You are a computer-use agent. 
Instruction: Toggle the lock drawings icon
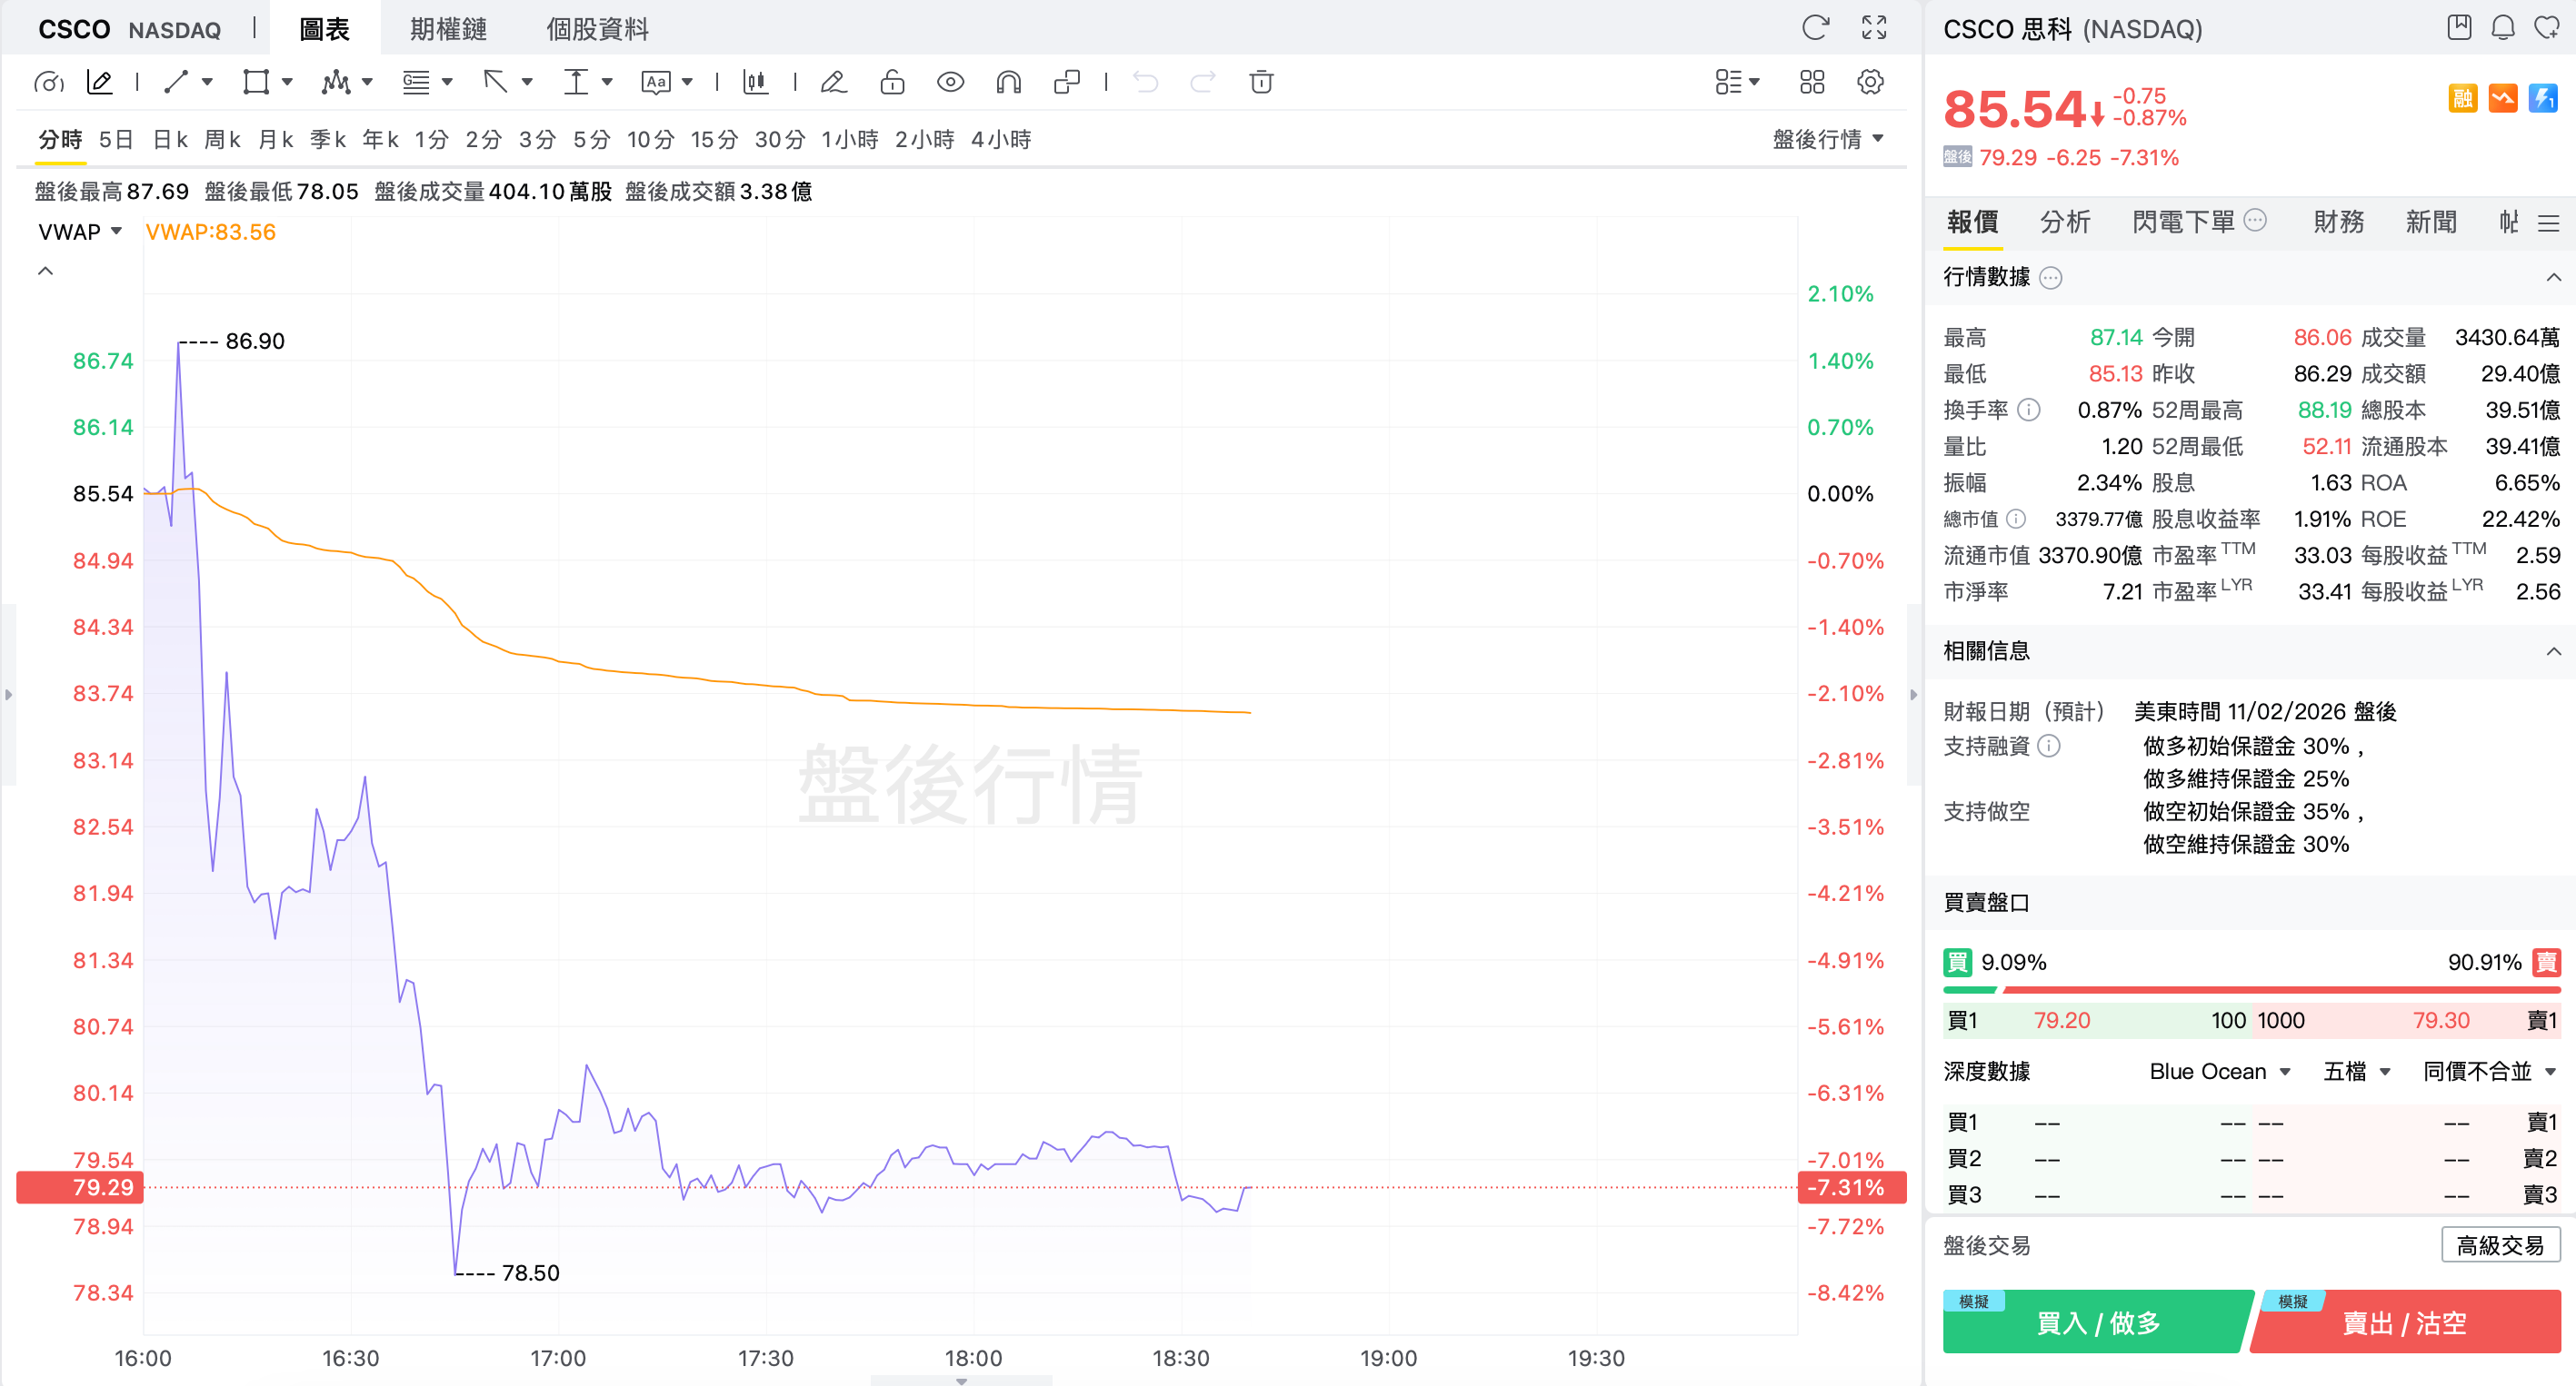(x=892, y=82)
